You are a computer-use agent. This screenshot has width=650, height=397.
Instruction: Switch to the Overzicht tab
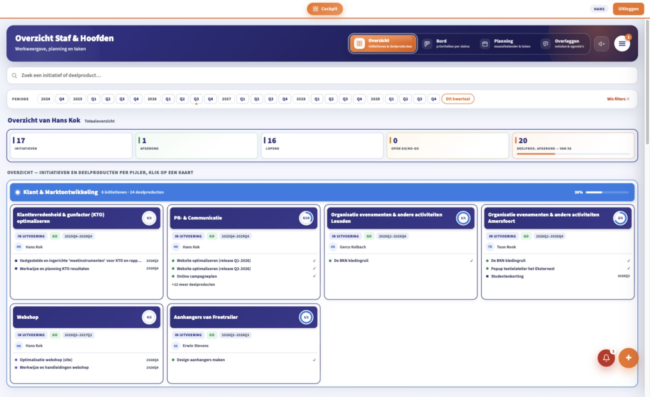(383, 44)
